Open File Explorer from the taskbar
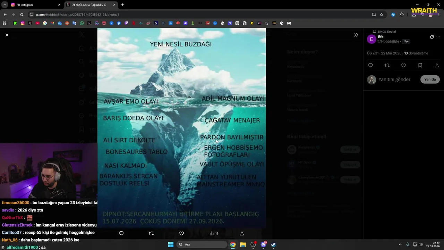This screenshot has height=250, width=444. [243, 244]
